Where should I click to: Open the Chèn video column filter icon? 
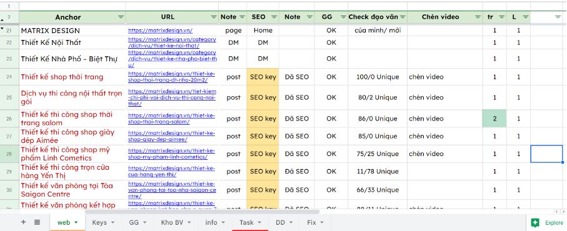[x=478, y=17]
